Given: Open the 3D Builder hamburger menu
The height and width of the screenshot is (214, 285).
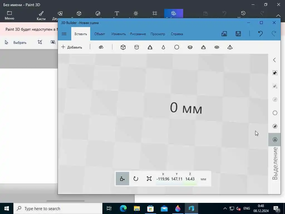Looking at the screenshot, I should coord(64,34).
